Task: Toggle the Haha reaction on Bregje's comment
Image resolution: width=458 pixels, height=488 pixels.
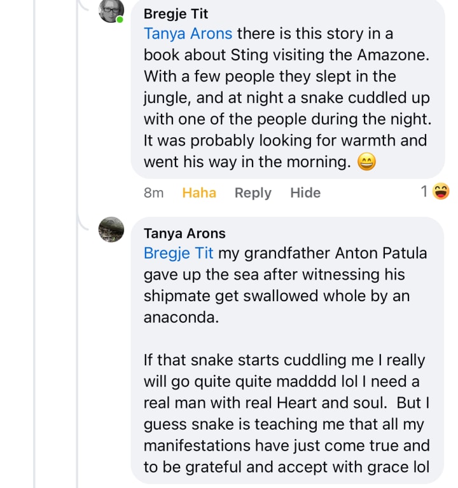Action: (x=199, y=193)
